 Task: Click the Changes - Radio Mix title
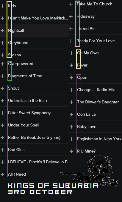click(96, 90)
